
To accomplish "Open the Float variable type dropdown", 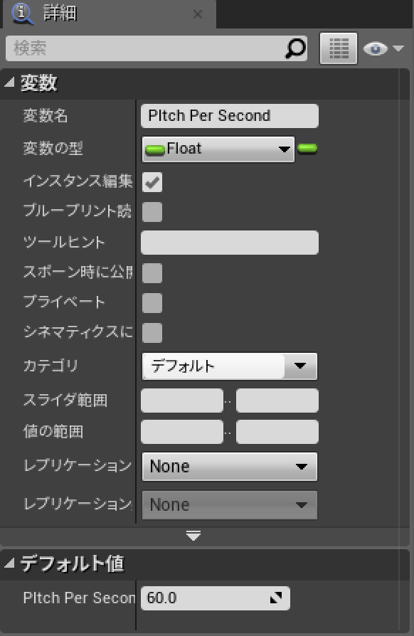I will point(218,149).
